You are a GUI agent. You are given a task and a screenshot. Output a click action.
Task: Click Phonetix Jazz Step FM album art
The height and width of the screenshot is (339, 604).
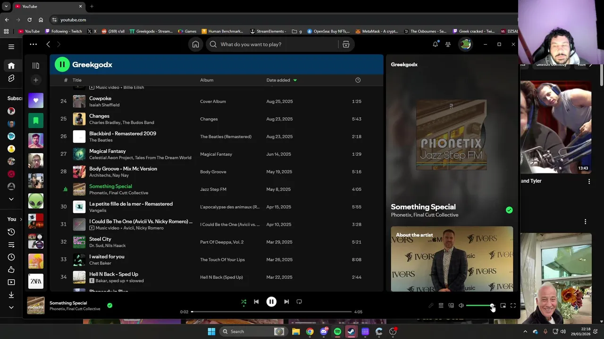click(x=451, y=135)
